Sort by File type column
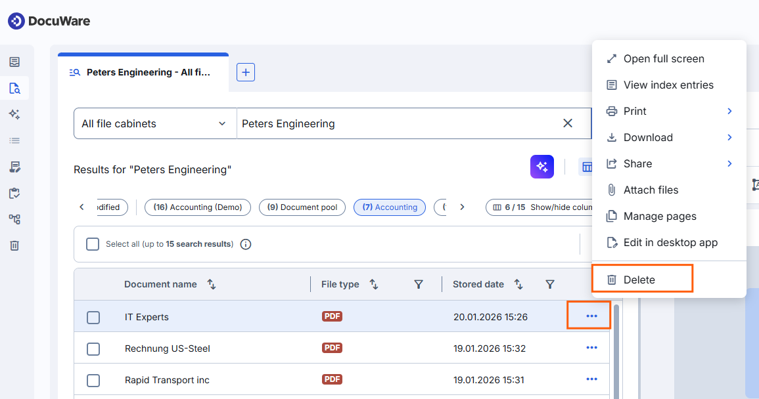This screenshot has height=399, width=759. [x=374, y=284]
